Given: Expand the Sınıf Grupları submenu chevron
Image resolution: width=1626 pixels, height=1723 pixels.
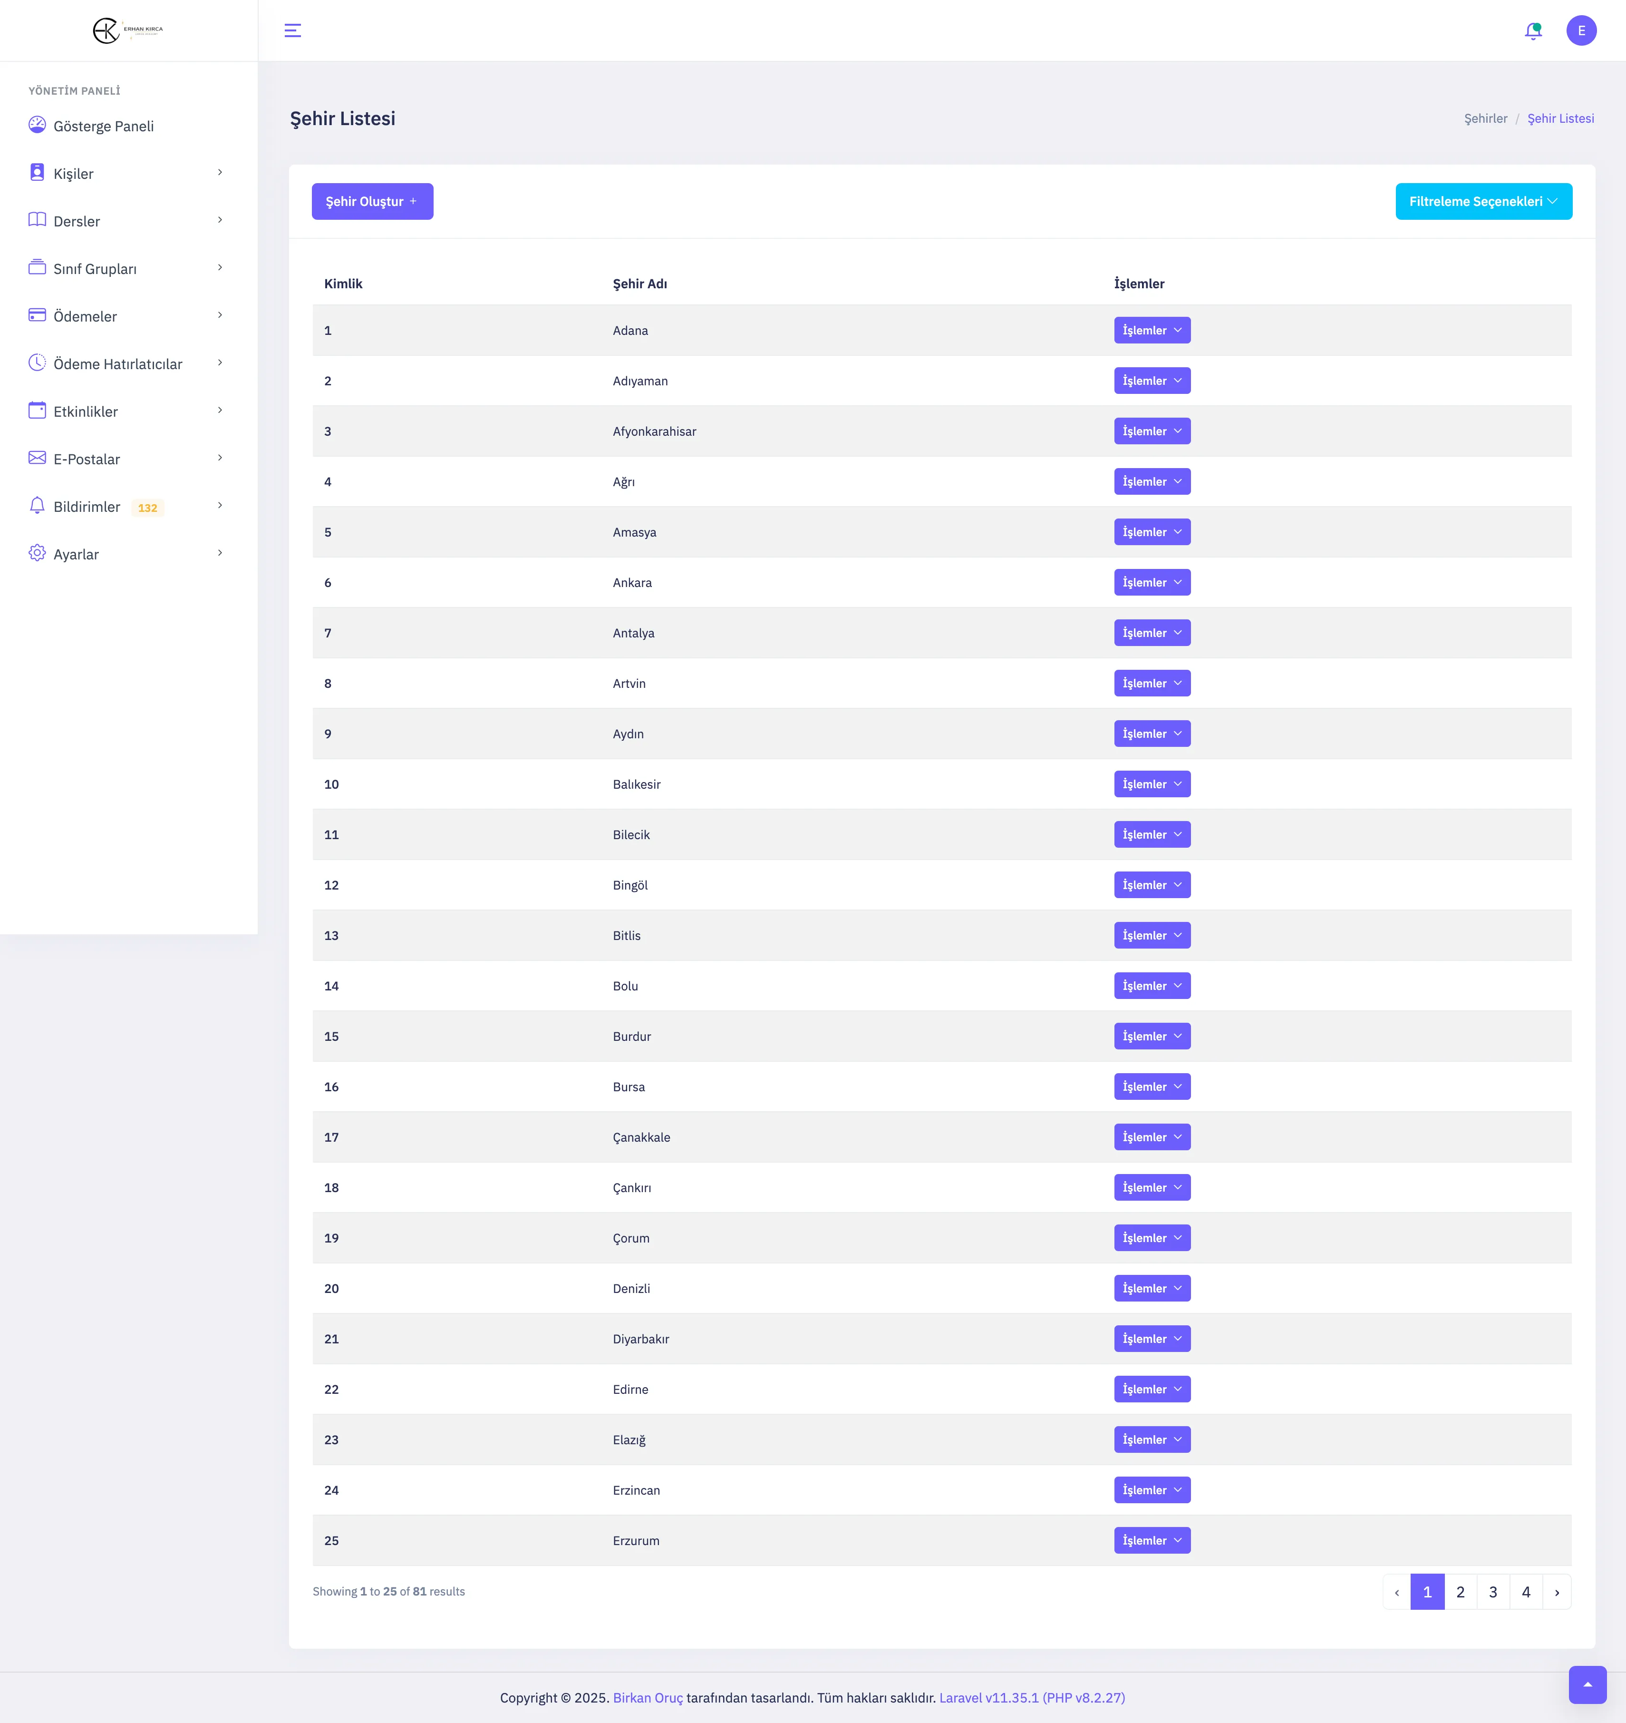Looking at the screenshot, I should coord(220,267).
